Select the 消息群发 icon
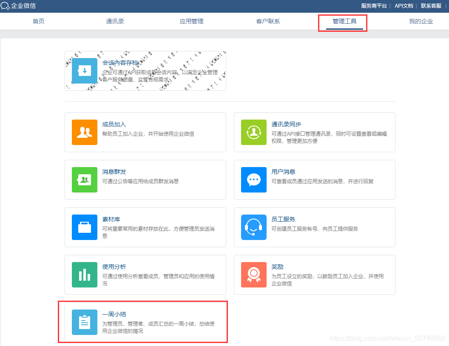 [85, 179]
